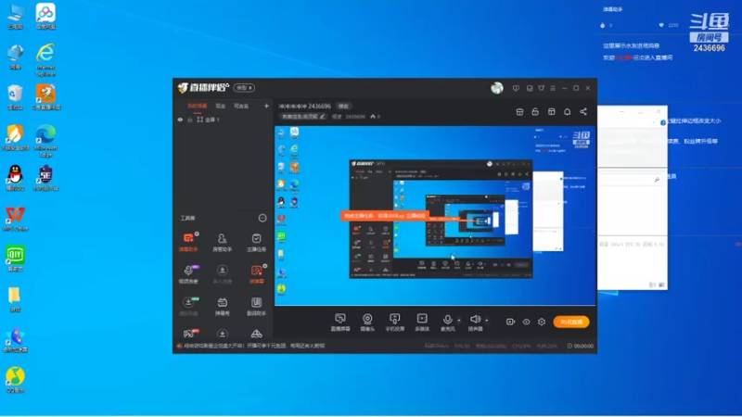Viewport: 742px width, 417px height.
Task: Toggle preview visibility eye in bottom bar
Action: [526, 322]
